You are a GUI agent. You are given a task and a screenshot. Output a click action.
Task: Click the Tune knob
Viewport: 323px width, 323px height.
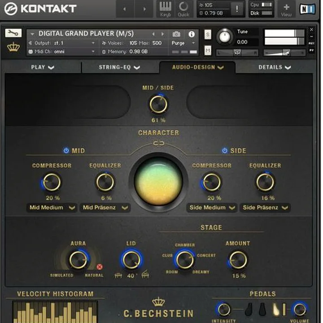(x=225, y=37)
